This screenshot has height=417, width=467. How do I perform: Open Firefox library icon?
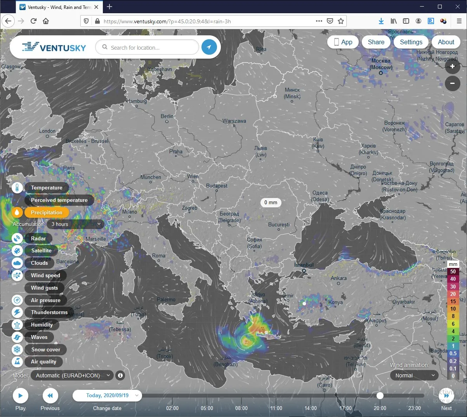(x=394, y=21)
